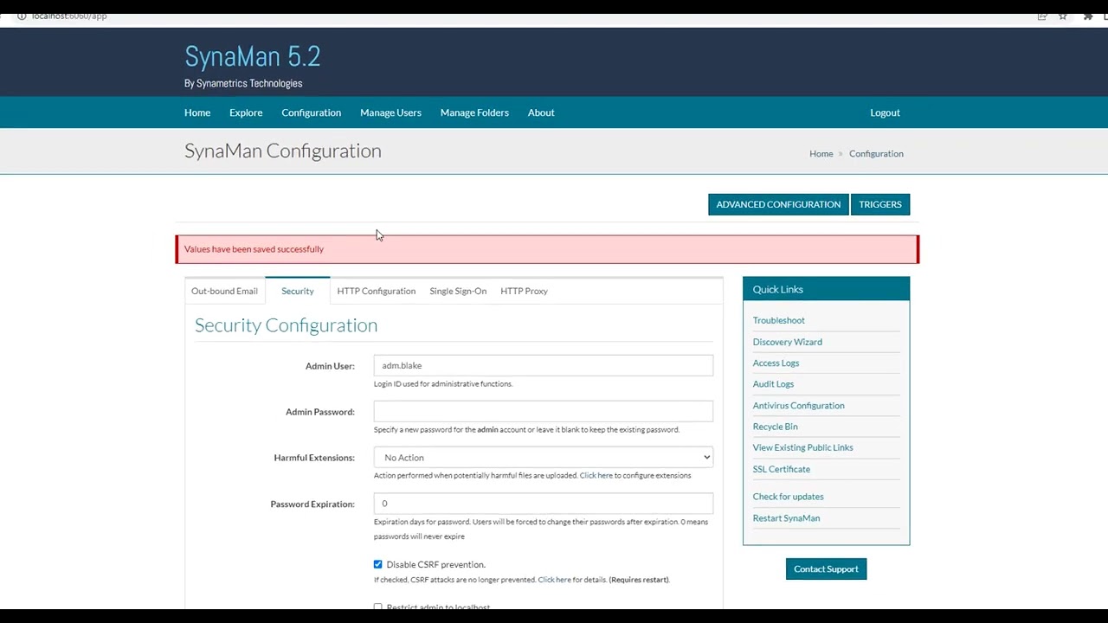Focus the Admin User input field
Screen dimensions: 1108x623
click(x=544, y=365)
